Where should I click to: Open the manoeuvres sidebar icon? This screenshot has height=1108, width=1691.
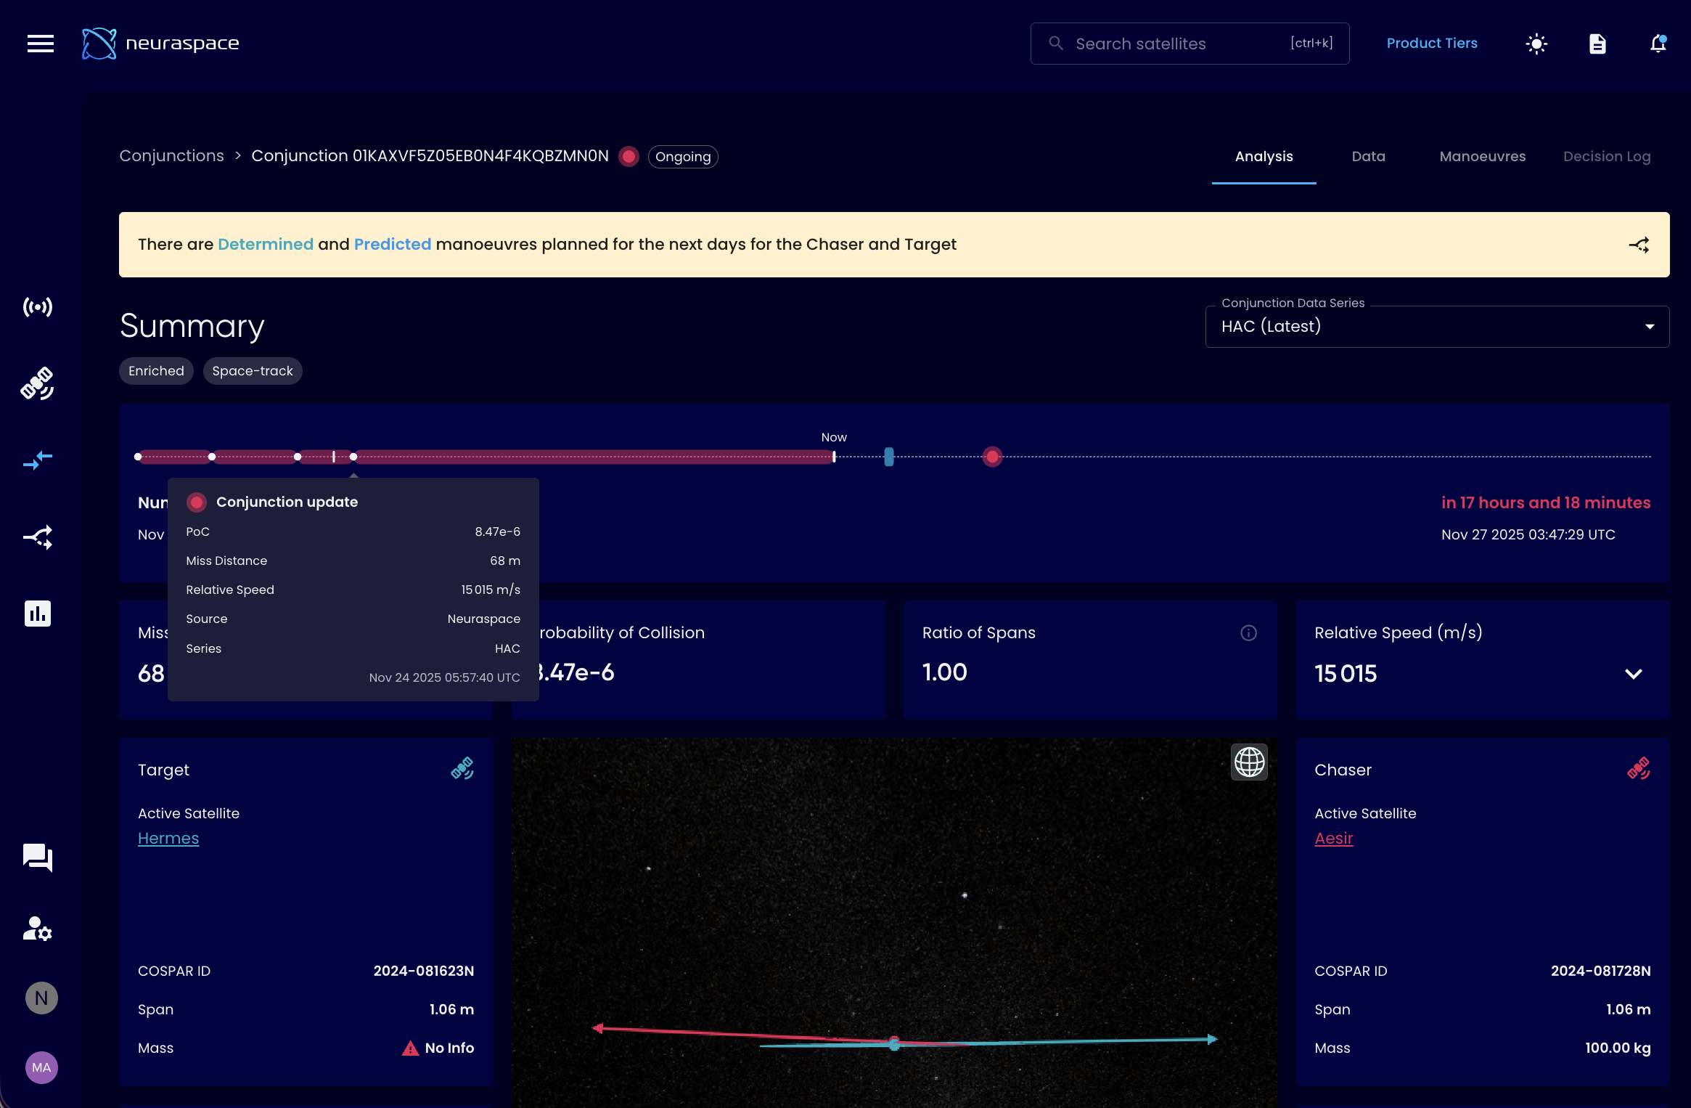[38, 537]
